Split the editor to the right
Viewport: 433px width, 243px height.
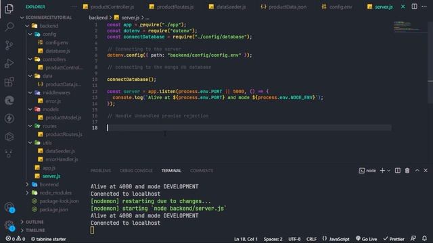(x=414, y=6)
